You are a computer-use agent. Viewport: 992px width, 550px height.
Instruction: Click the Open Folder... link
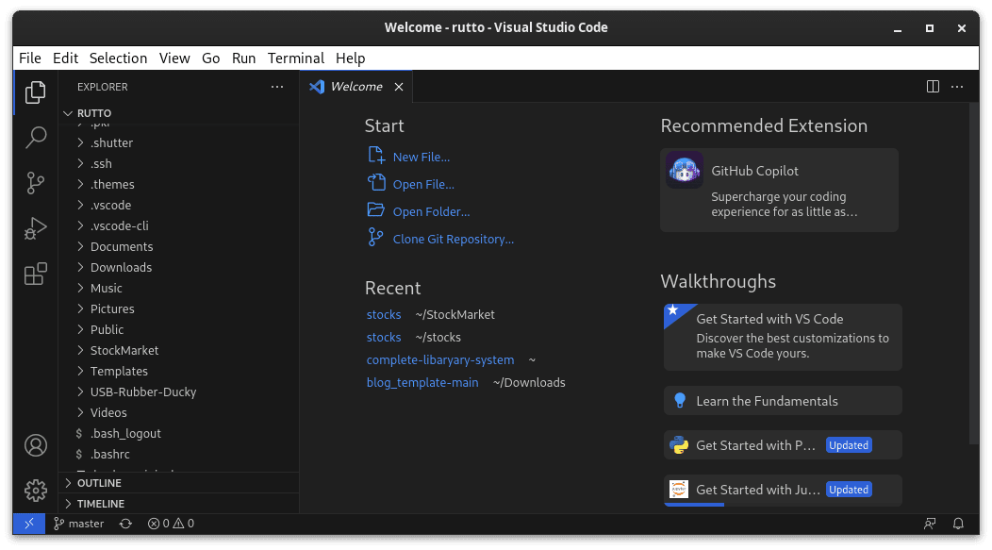pos(432,212)
